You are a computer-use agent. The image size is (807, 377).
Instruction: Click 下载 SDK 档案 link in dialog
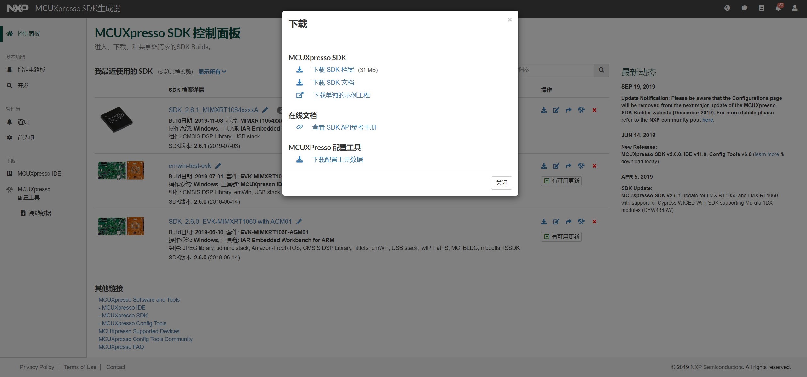tap(333, 70)
